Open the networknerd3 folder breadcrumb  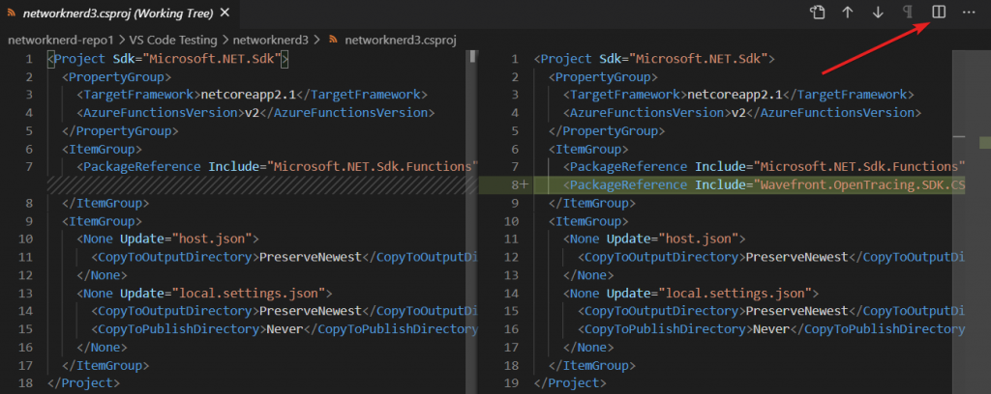tap(271, 40)
